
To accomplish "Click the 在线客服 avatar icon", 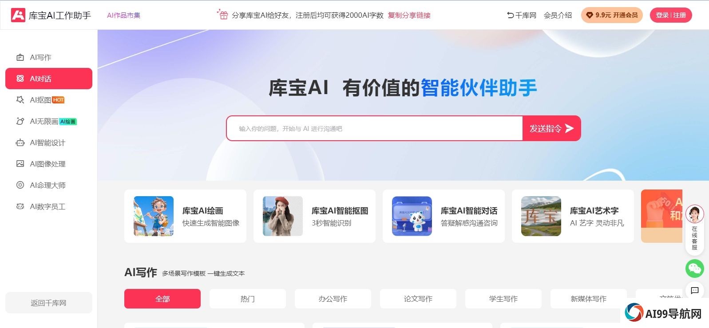I will (x=695, y=215).
